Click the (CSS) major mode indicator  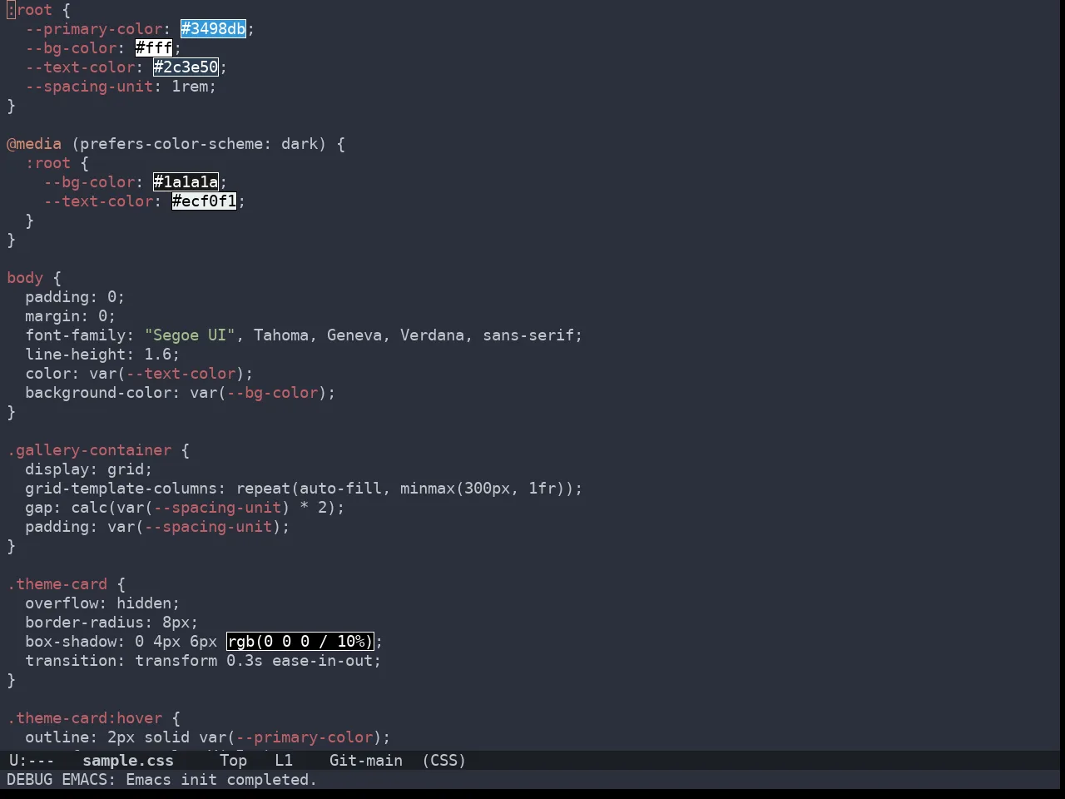[x=443, y=761]
